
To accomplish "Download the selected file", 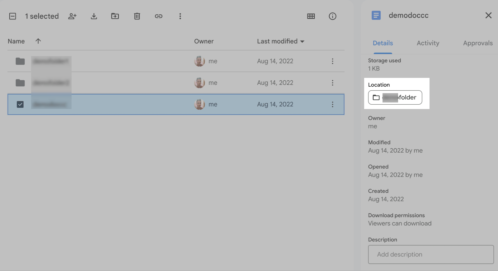I will point(94,16).
